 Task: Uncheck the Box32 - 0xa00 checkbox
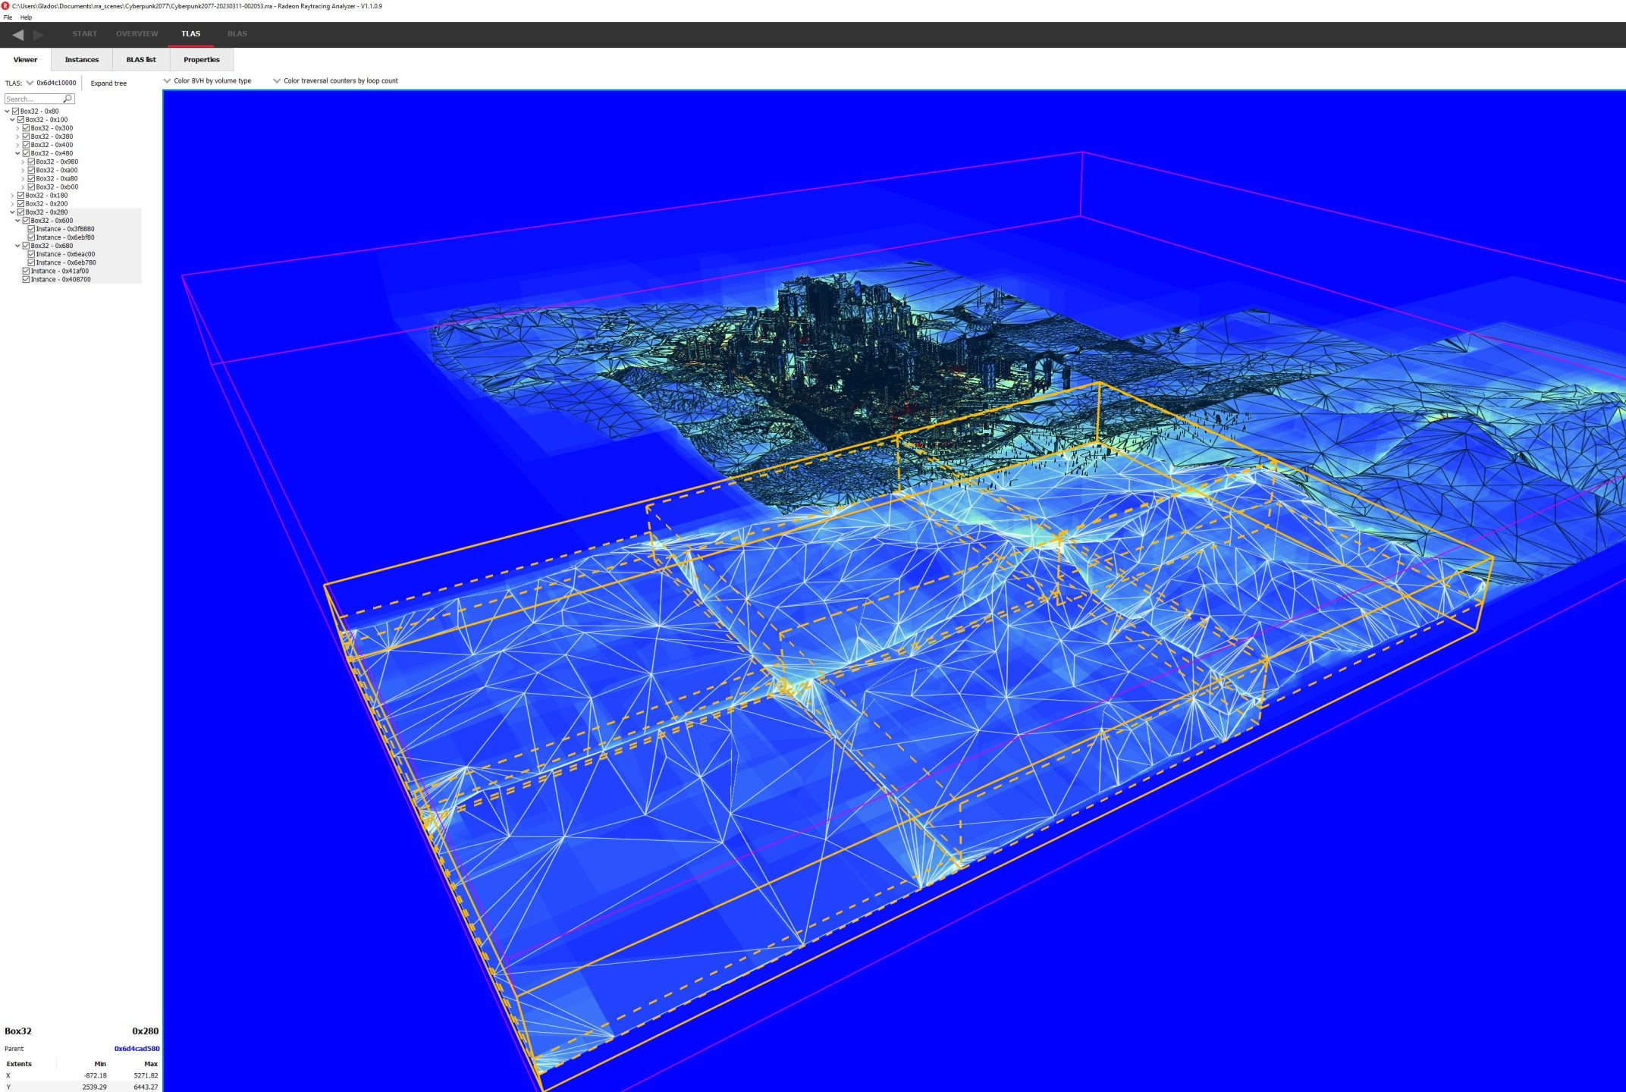31,170
